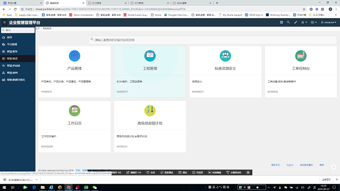Image resolution: width=340 pixels, height=191 pixels.
Task: Click the 帮助 help link in footer
Action: point(322,165)
